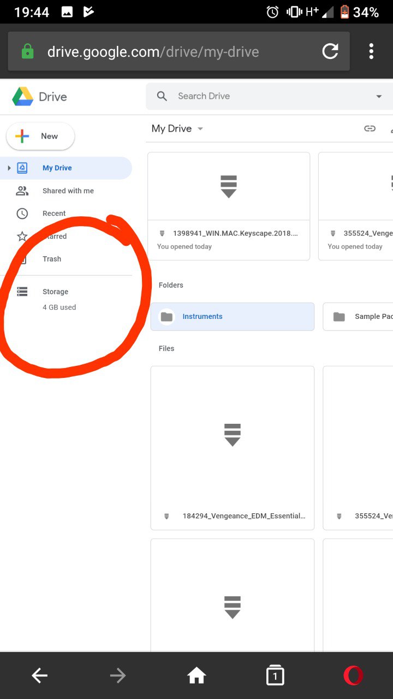Expand the My Drive tree arrow

point(9,168)
